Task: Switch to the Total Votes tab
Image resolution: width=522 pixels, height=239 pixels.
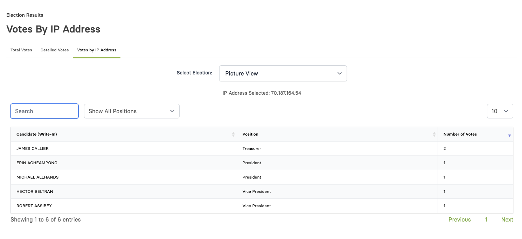Action: point(21,50)
